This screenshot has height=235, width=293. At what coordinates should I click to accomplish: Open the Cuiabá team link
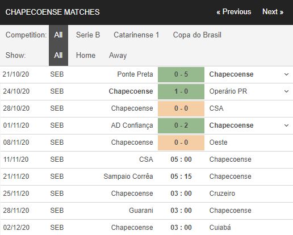[220, 227]
